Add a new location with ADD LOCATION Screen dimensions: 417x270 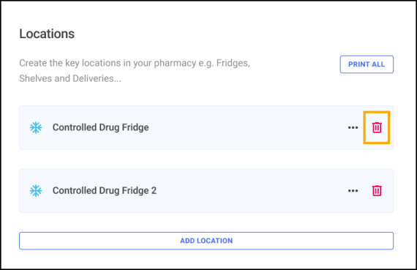(x=206, y=241)
